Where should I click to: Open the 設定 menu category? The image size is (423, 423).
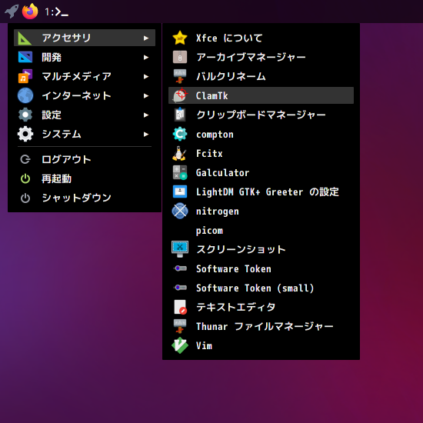pyautogui.click(x=85, y=115)
